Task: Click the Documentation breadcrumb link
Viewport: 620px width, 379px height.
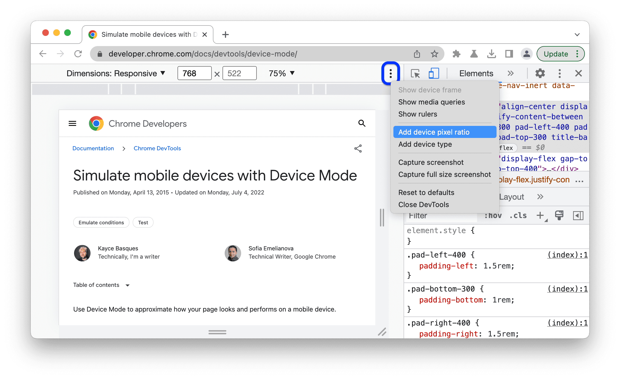Action: click(x=92, y=148)
